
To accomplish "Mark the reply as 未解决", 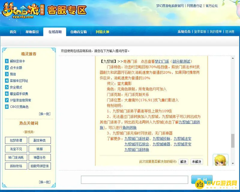I will tap(197, 161).
